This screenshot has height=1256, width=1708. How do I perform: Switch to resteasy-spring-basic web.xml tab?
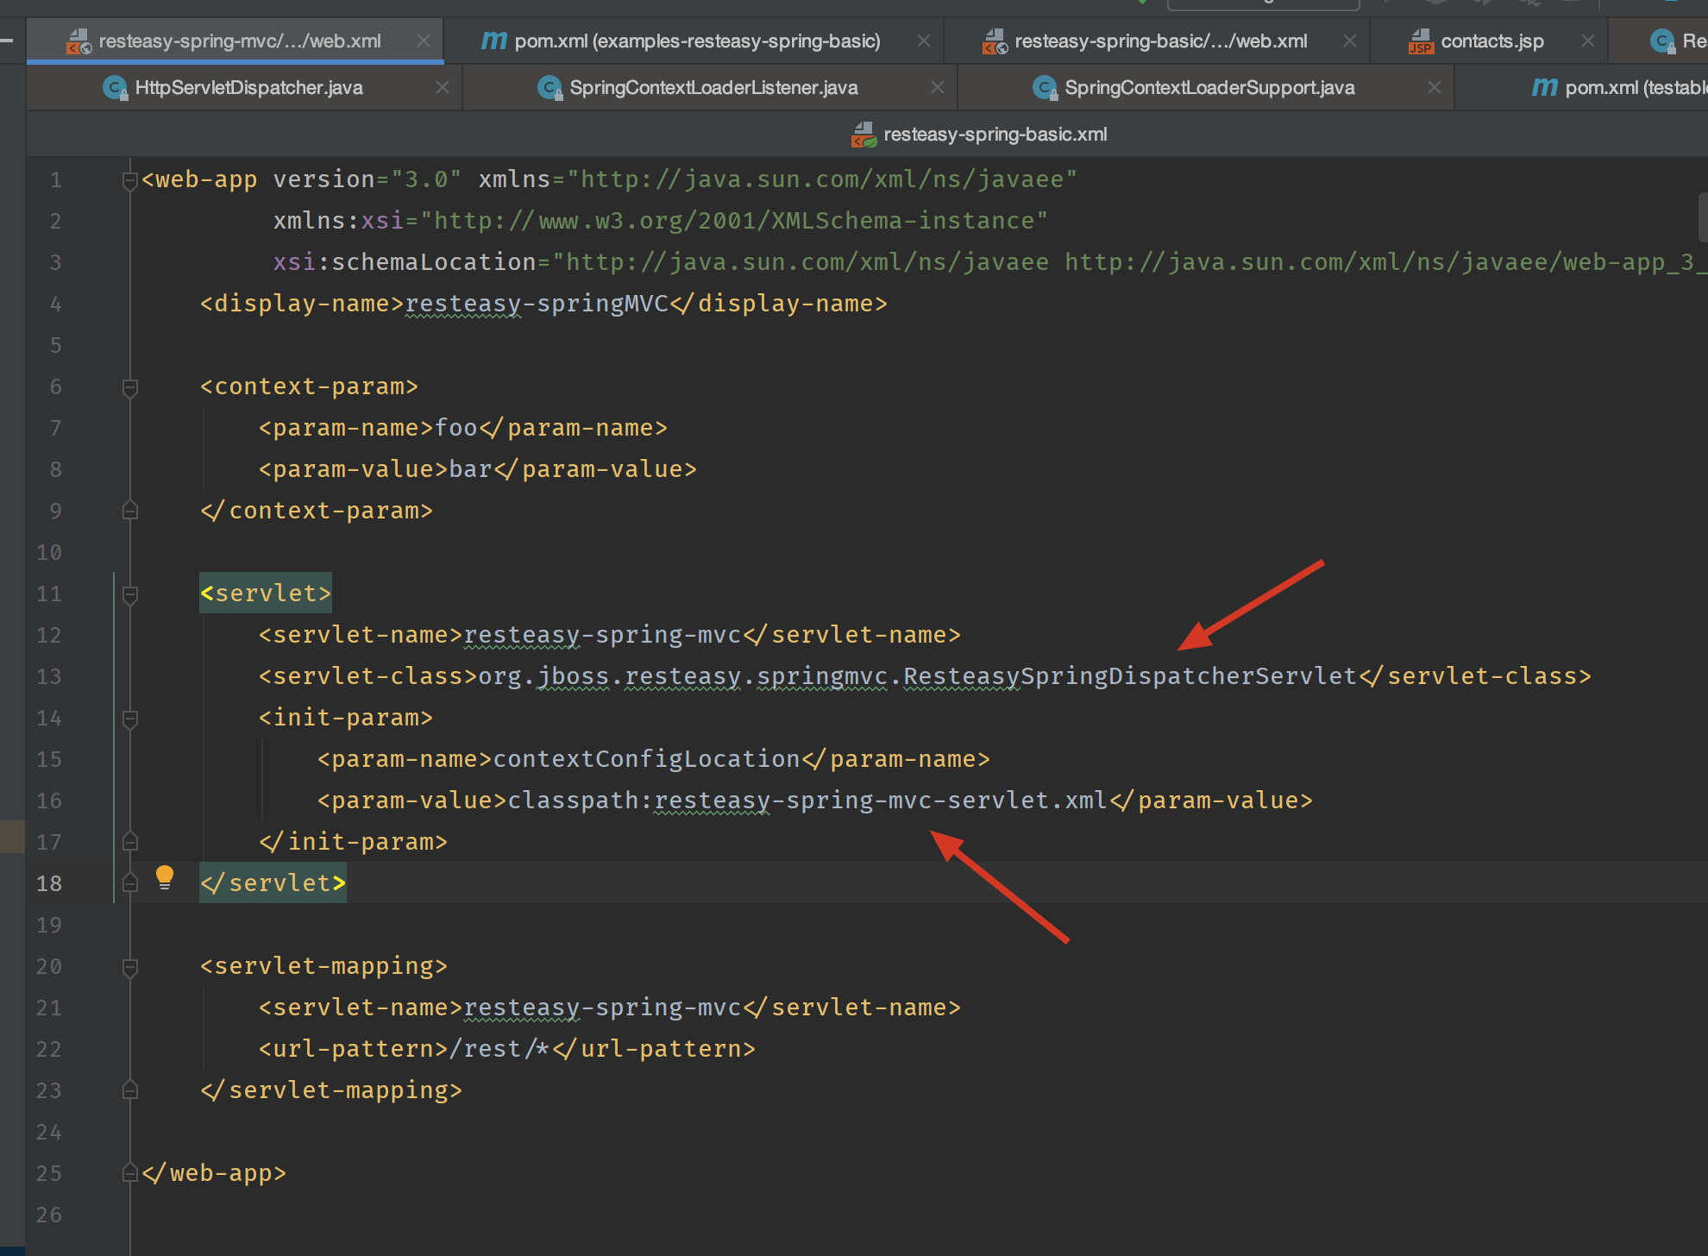pyautogui.click(x=1160, y=41)
